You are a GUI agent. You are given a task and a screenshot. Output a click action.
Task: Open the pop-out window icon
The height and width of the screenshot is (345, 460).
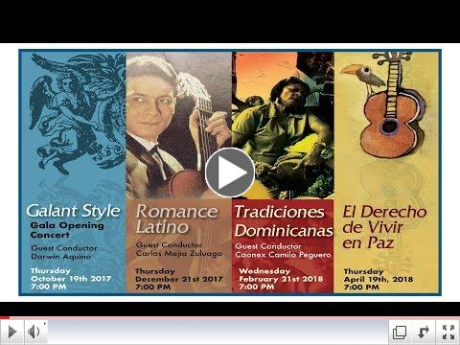point(400,333)
